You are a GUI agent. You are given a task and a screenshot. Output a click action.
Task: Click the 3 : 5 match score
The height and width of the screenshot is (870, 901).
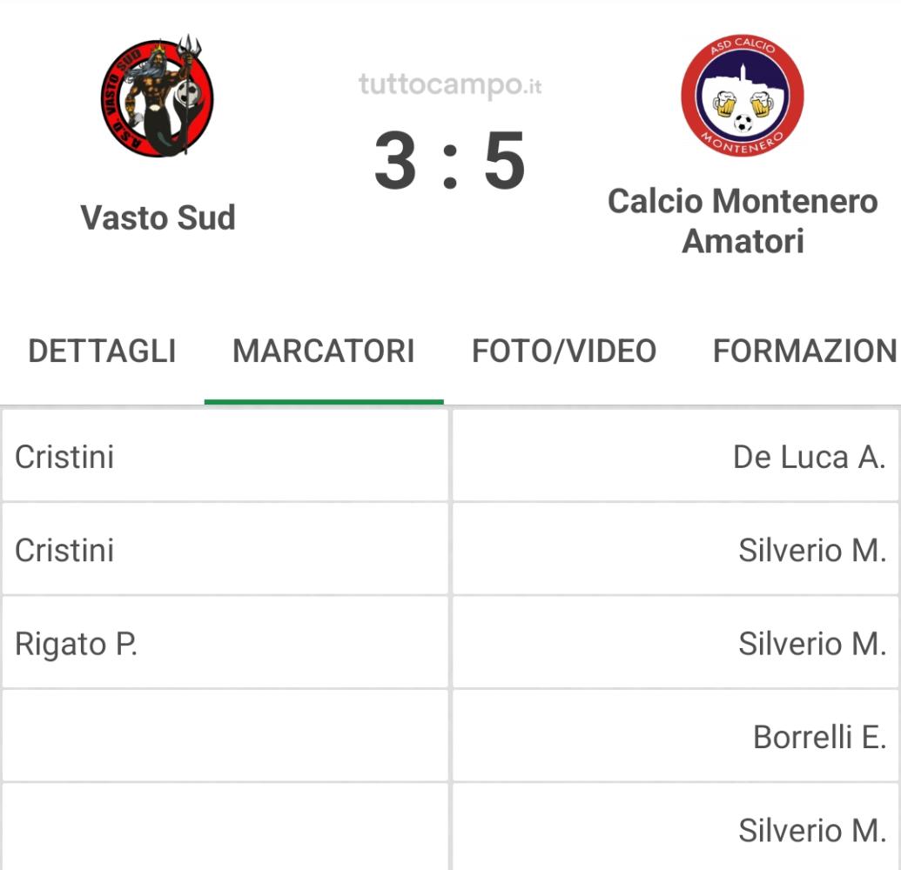coord(450,160)
